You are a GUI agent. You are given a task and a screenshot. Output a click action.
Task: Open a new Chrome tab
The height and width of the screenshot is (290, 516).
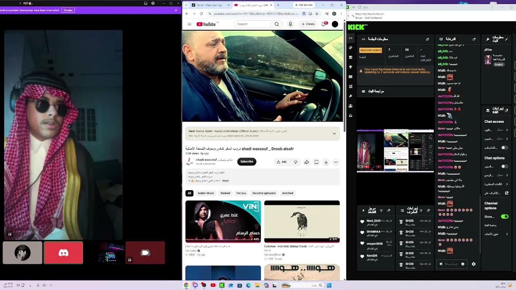[278, 5]
